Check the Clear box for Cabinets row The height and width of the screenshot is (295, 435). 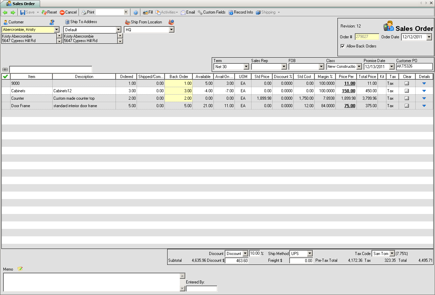coord(407,91)
